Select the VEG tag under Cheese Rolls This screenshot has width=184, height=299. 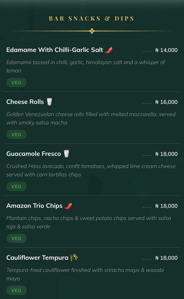[x=16, y=135]
